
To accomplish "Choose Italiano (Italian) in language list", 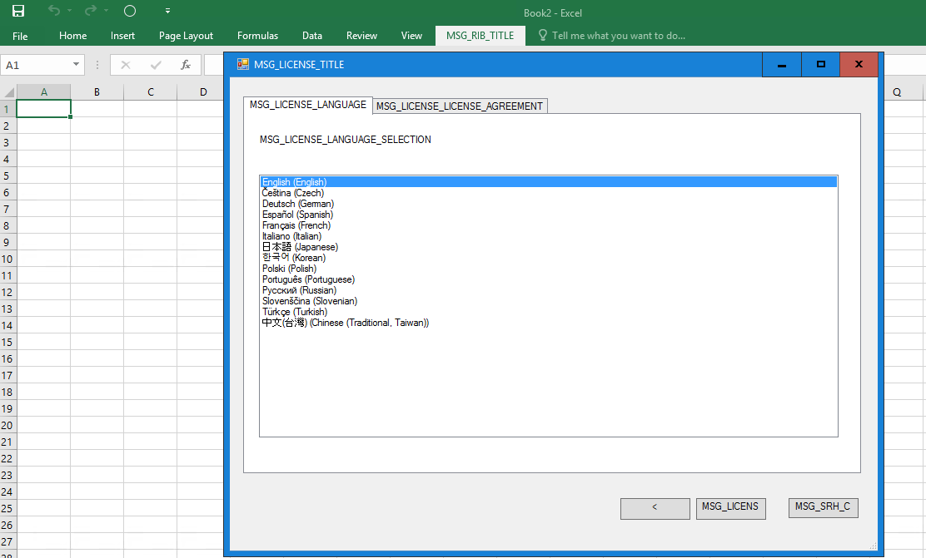I will 549,236.
